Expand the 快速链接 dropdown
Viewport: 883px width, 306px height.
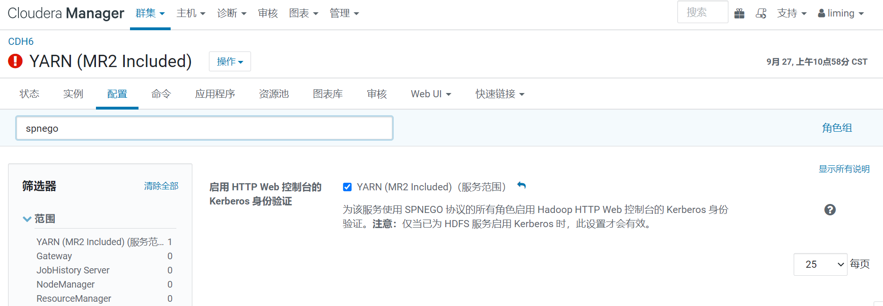click(x=500, y=94)
